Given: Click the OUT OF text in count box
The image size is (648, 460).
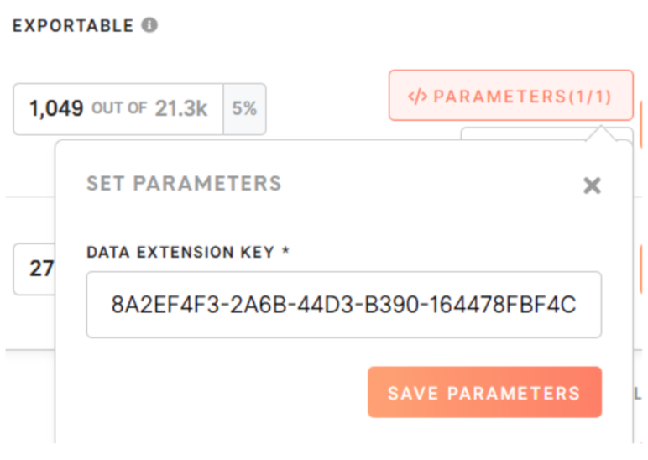Looking at the screenshot, I should point(119,108).
